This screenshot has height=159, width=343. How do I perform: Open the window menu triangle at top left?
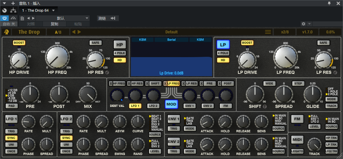click(x=4, y=3)
